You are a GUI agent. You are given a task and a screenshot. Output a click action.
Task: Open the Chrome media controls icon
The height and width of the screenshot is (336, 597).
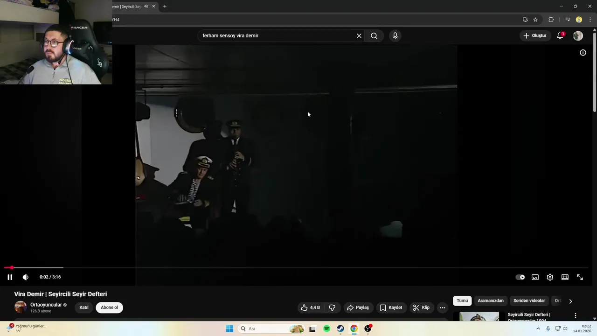click(x=568, y=20)
